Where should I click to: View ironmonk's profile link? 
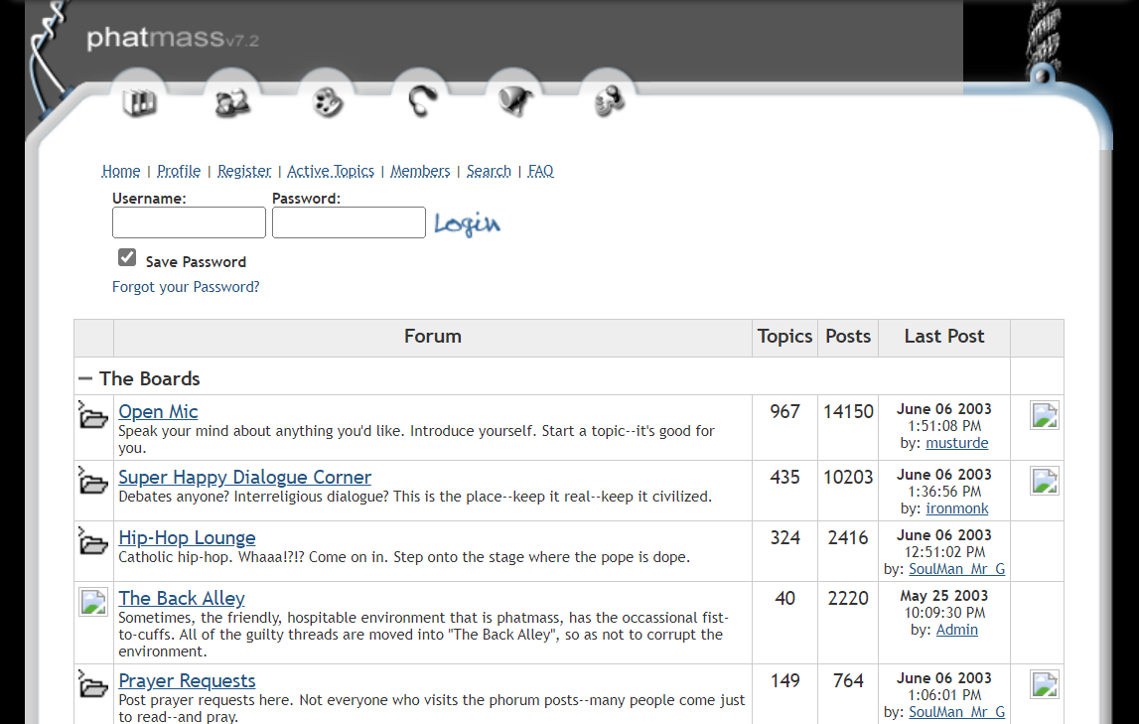(x=956, y=508)
